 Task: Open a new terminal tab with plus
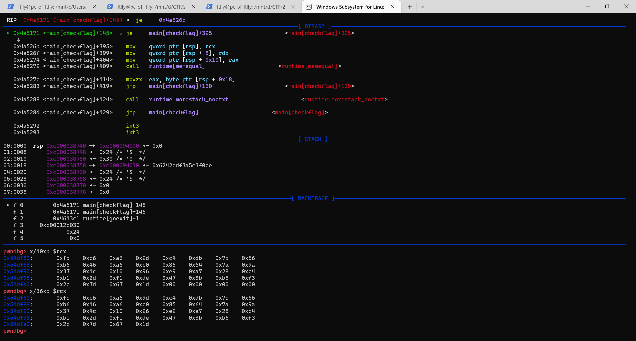point(410,7)
